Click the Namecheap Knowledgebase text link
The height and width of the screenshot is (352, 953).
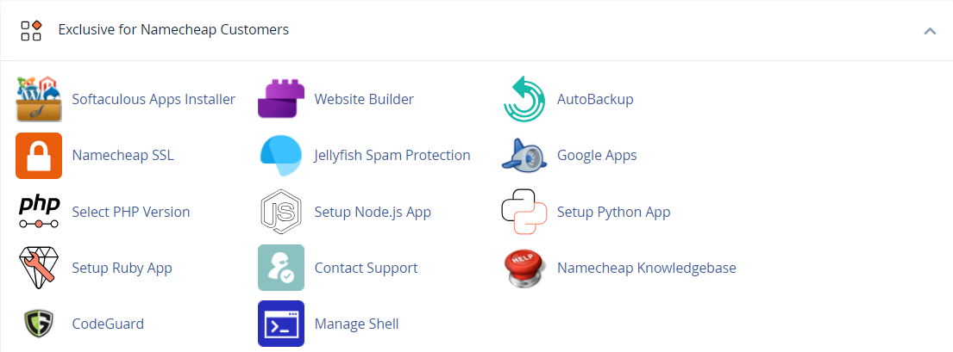click(x=647, y=268)
